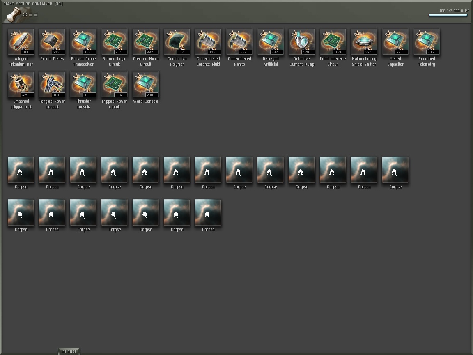Viewport: 473px width, 355px height.
Task: Click the secure container icon in header
Action: (14, 14)
